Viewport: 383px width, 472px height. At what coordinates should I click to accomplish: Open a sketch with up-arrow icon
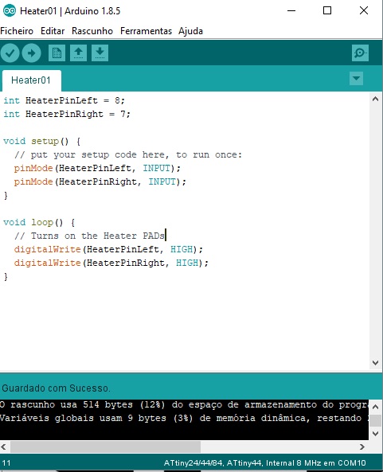pyautogui.click(x=78, y=53)
